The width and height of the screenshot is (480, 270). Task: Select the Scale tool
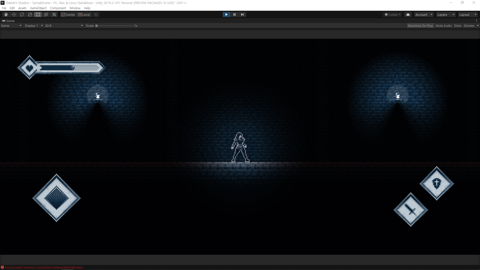tap(30, 14)
